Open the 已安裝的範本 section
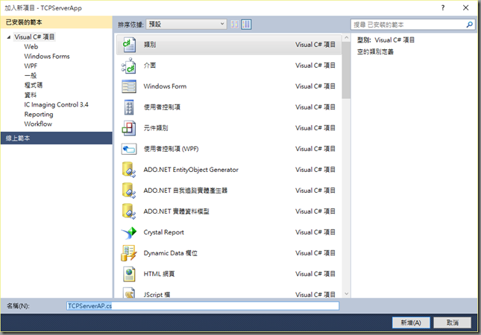Viewport: 481px width, 335px height. pos(56,22)
